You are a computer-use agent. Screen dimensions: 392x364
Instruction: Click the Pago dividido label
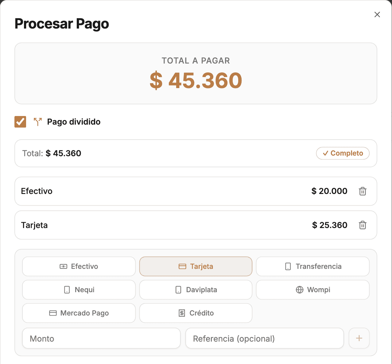[74, 122]
